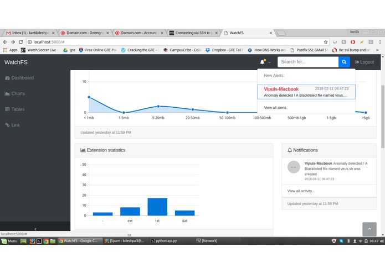This screenshot has height=273, width=385.
Task: Click the ext bar in Extension statistics
Action: (x=130, y=211)
